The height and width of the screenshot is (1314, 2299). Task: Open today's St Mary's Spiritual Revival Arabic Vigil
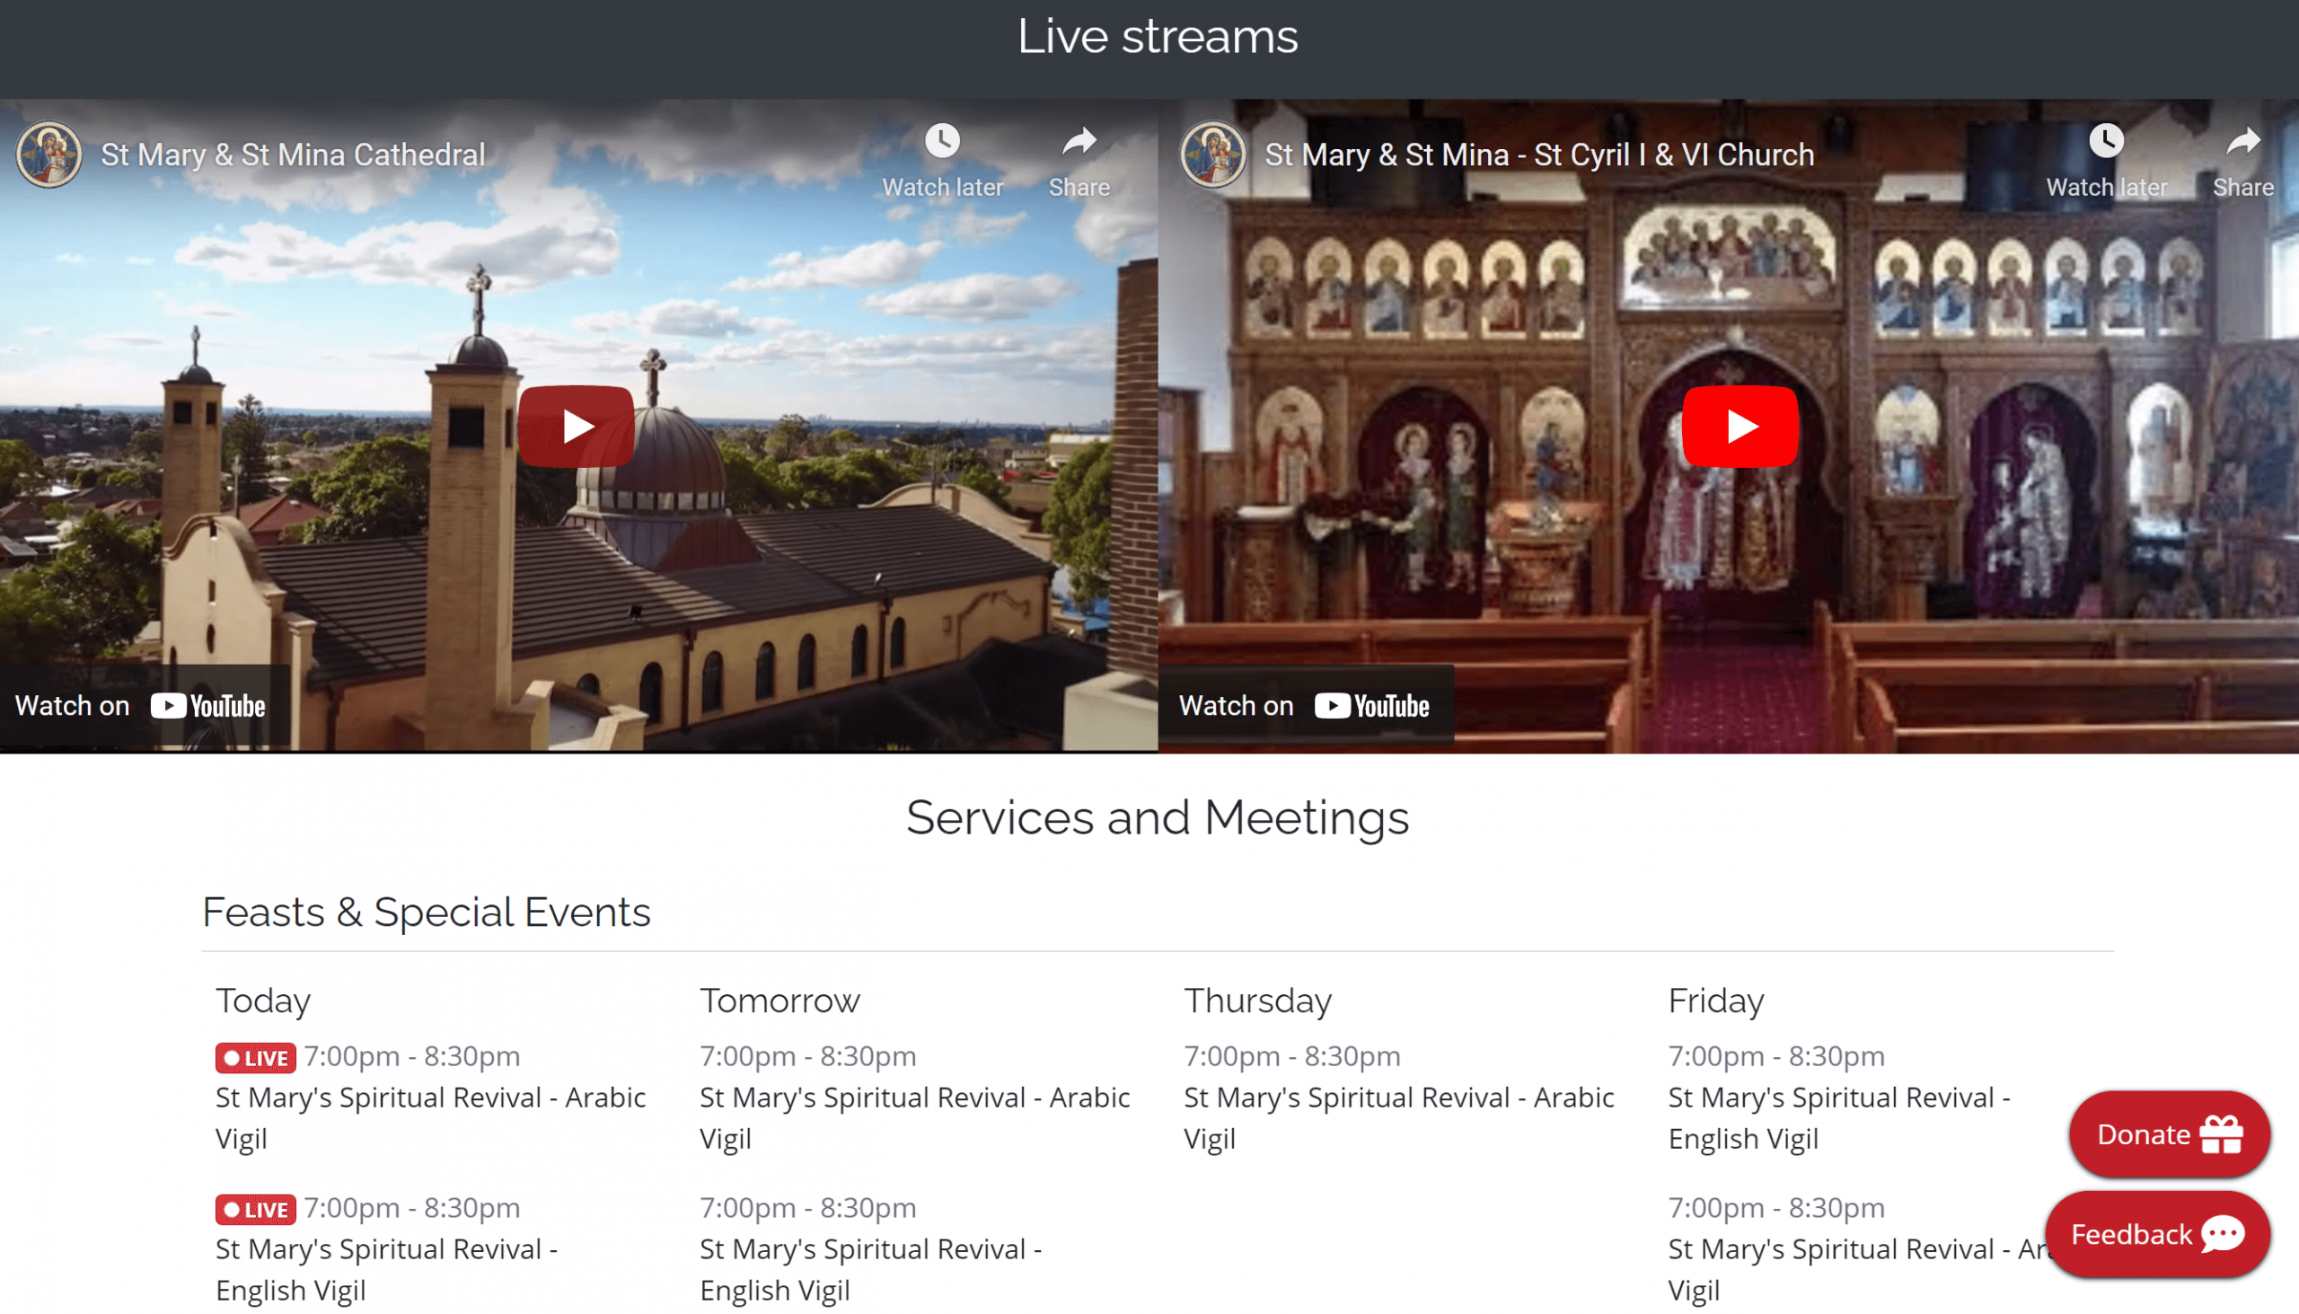tap(429, 1098)
